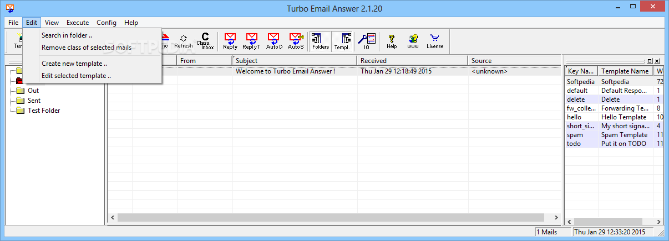The height and width of the screenshot is (241, 669).
Task: Click the ReplyT toolbar icon
Action: tap(251, 41)
